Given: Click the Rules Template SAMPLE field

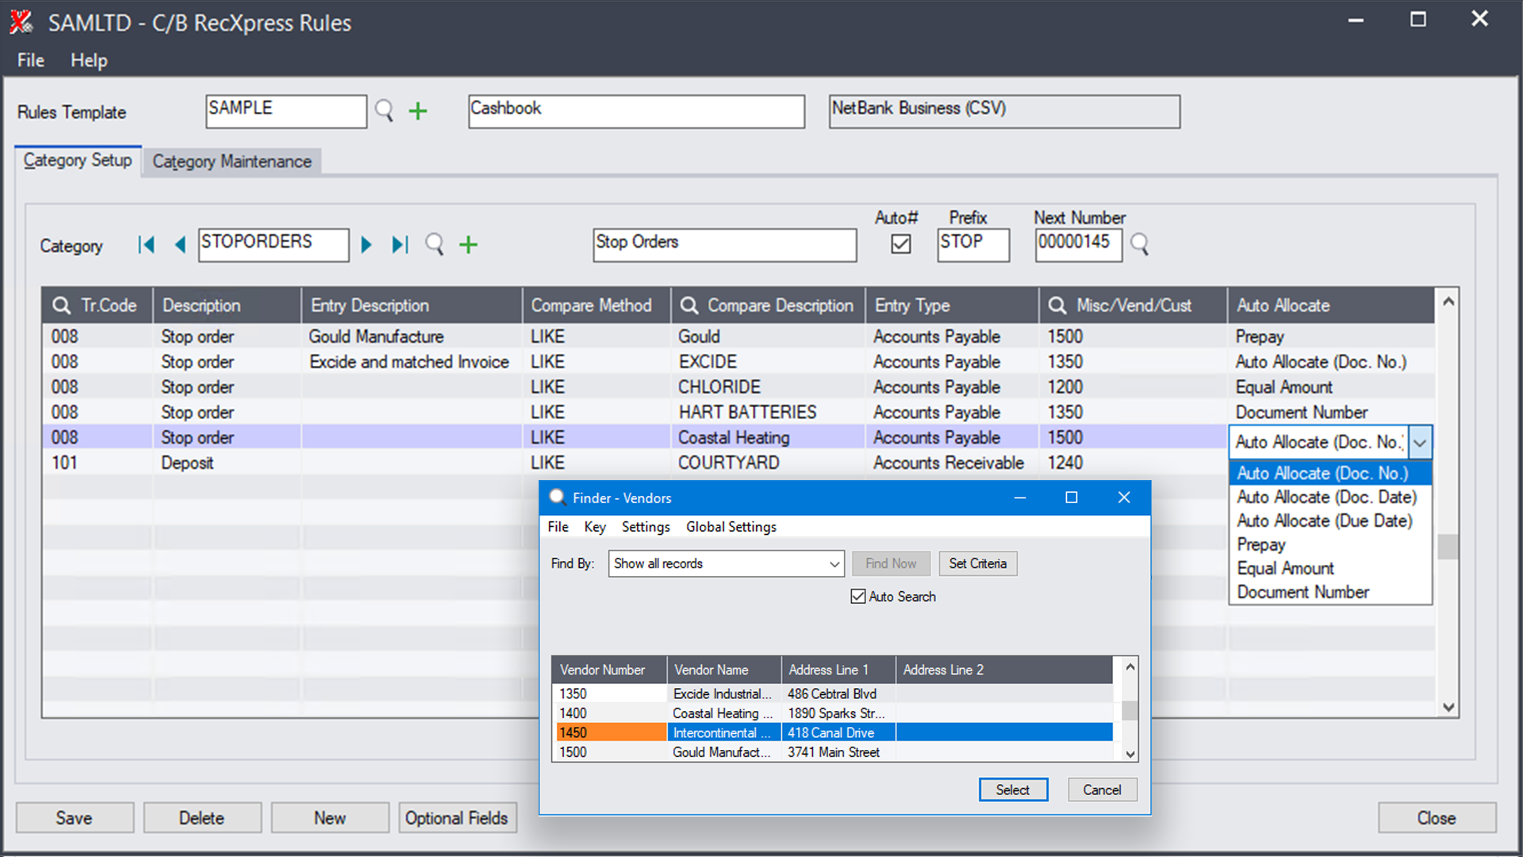Looking at the screenshot, I should 286,111.
